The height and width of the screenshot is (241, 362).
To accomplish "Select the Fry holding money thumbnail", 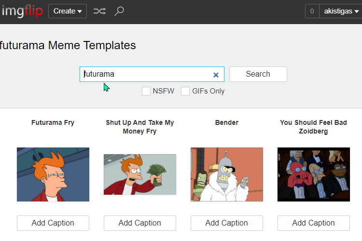I will click(x=140, y=174).
